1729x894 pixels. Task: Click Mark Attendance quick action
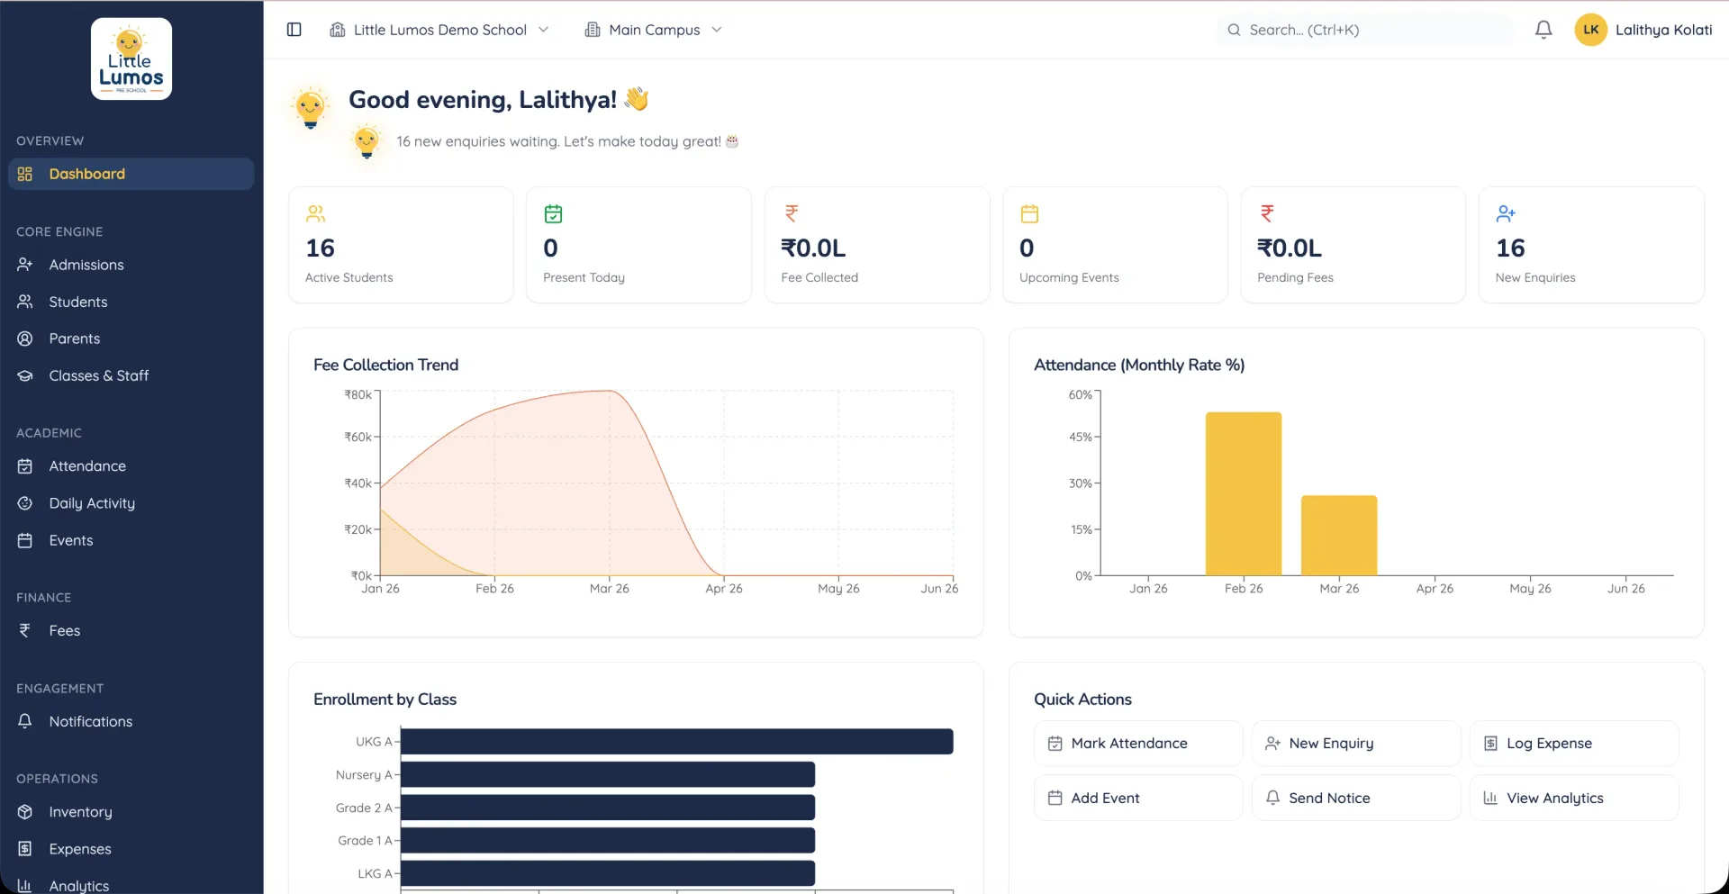pyautogui.click(x=1138, y=744)
